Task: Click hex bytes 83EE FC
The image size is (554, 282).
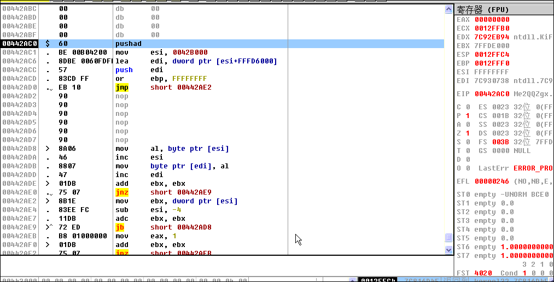Action: 74,210
